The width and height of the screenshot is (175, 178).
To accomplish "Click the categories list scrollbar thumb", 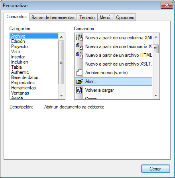I will tap(61, 62).
